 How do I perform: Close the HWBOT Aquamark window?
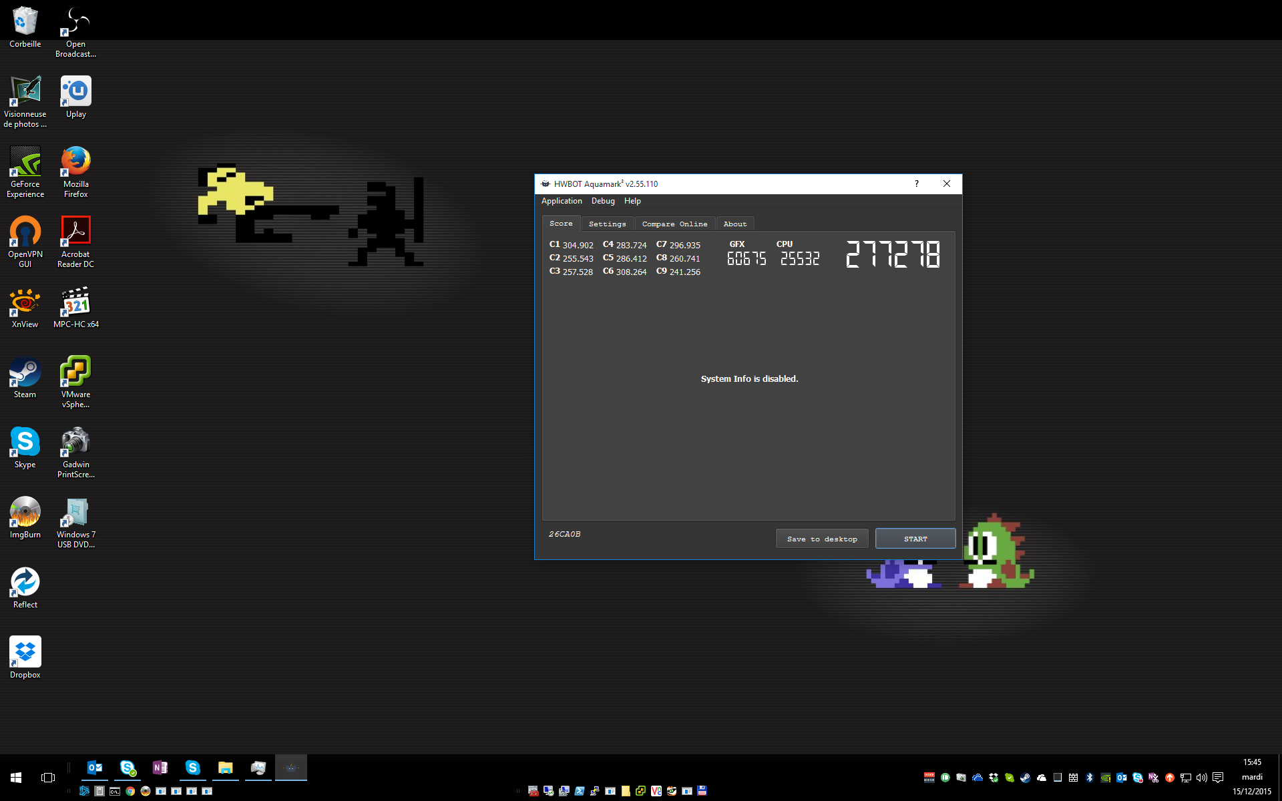point(947,184)
